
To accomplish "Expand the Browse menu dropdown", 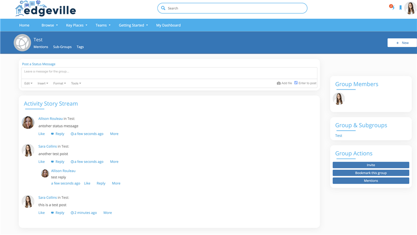I will click(x=49, y=26).
